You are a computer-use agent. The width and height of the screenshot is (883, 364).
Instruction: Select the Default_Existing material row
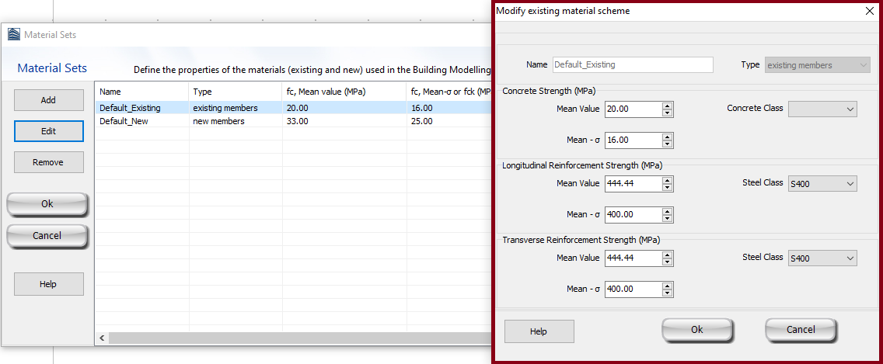[x=130, y=108]
